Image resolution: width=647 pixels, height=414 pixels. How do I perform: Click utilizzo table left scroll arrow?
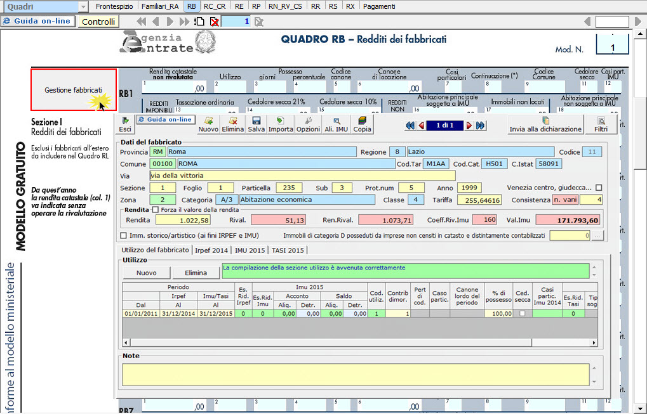(x=126, y=342)
